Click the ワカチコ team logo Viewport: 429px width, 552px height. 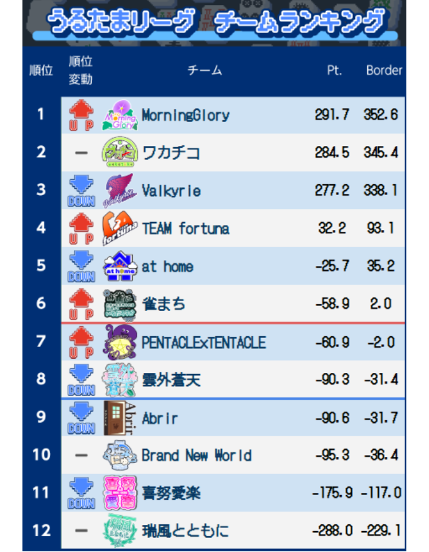click(x=120, y=153)
